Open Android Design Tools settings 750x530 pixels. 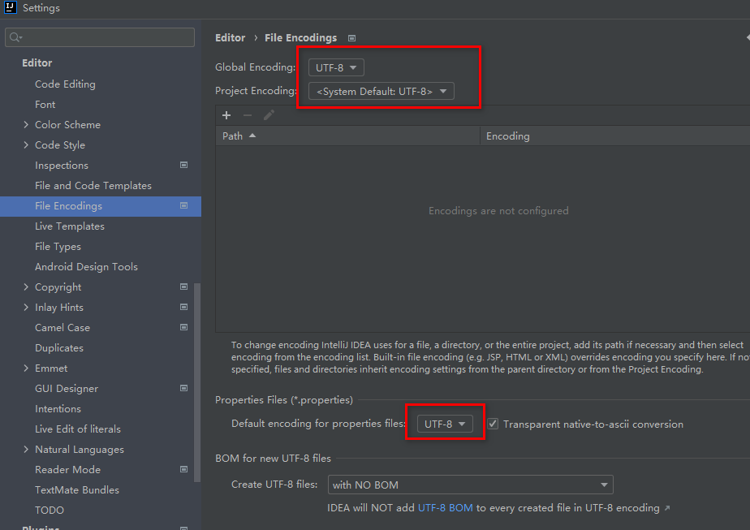click(86, 267)
